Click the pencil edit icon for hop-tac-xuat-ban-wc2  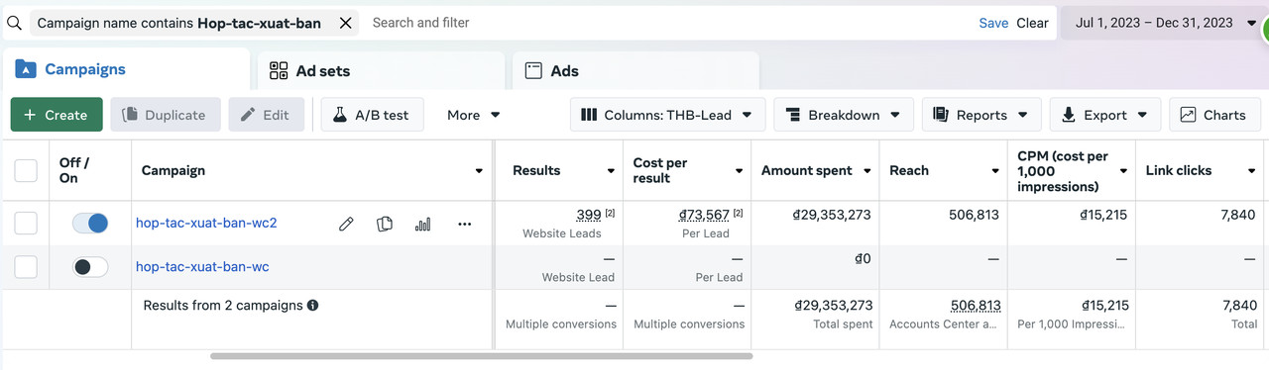[346, 224]
